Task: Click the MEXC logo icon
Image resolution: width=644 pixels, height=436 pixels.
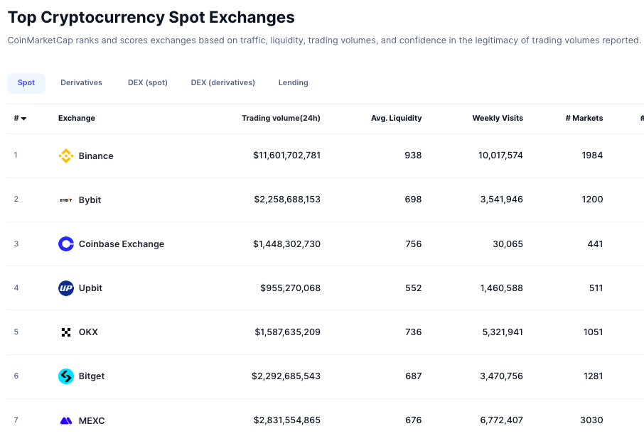Action: [x=65, y=420]
